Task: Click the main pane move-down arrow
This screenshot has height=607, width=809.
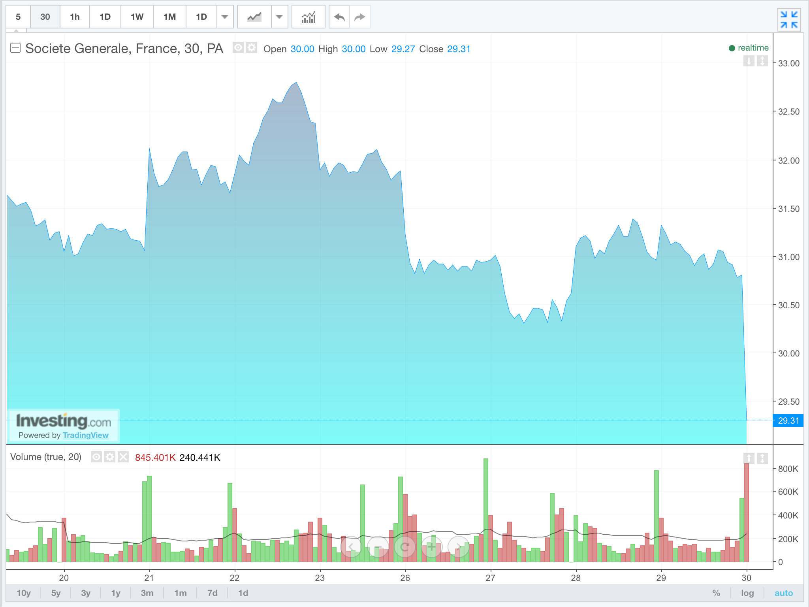Action: coord(749,61)
